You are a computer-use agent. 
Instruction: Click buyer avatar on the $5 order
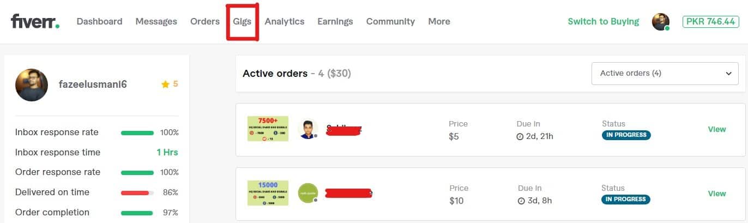point(308,129)
